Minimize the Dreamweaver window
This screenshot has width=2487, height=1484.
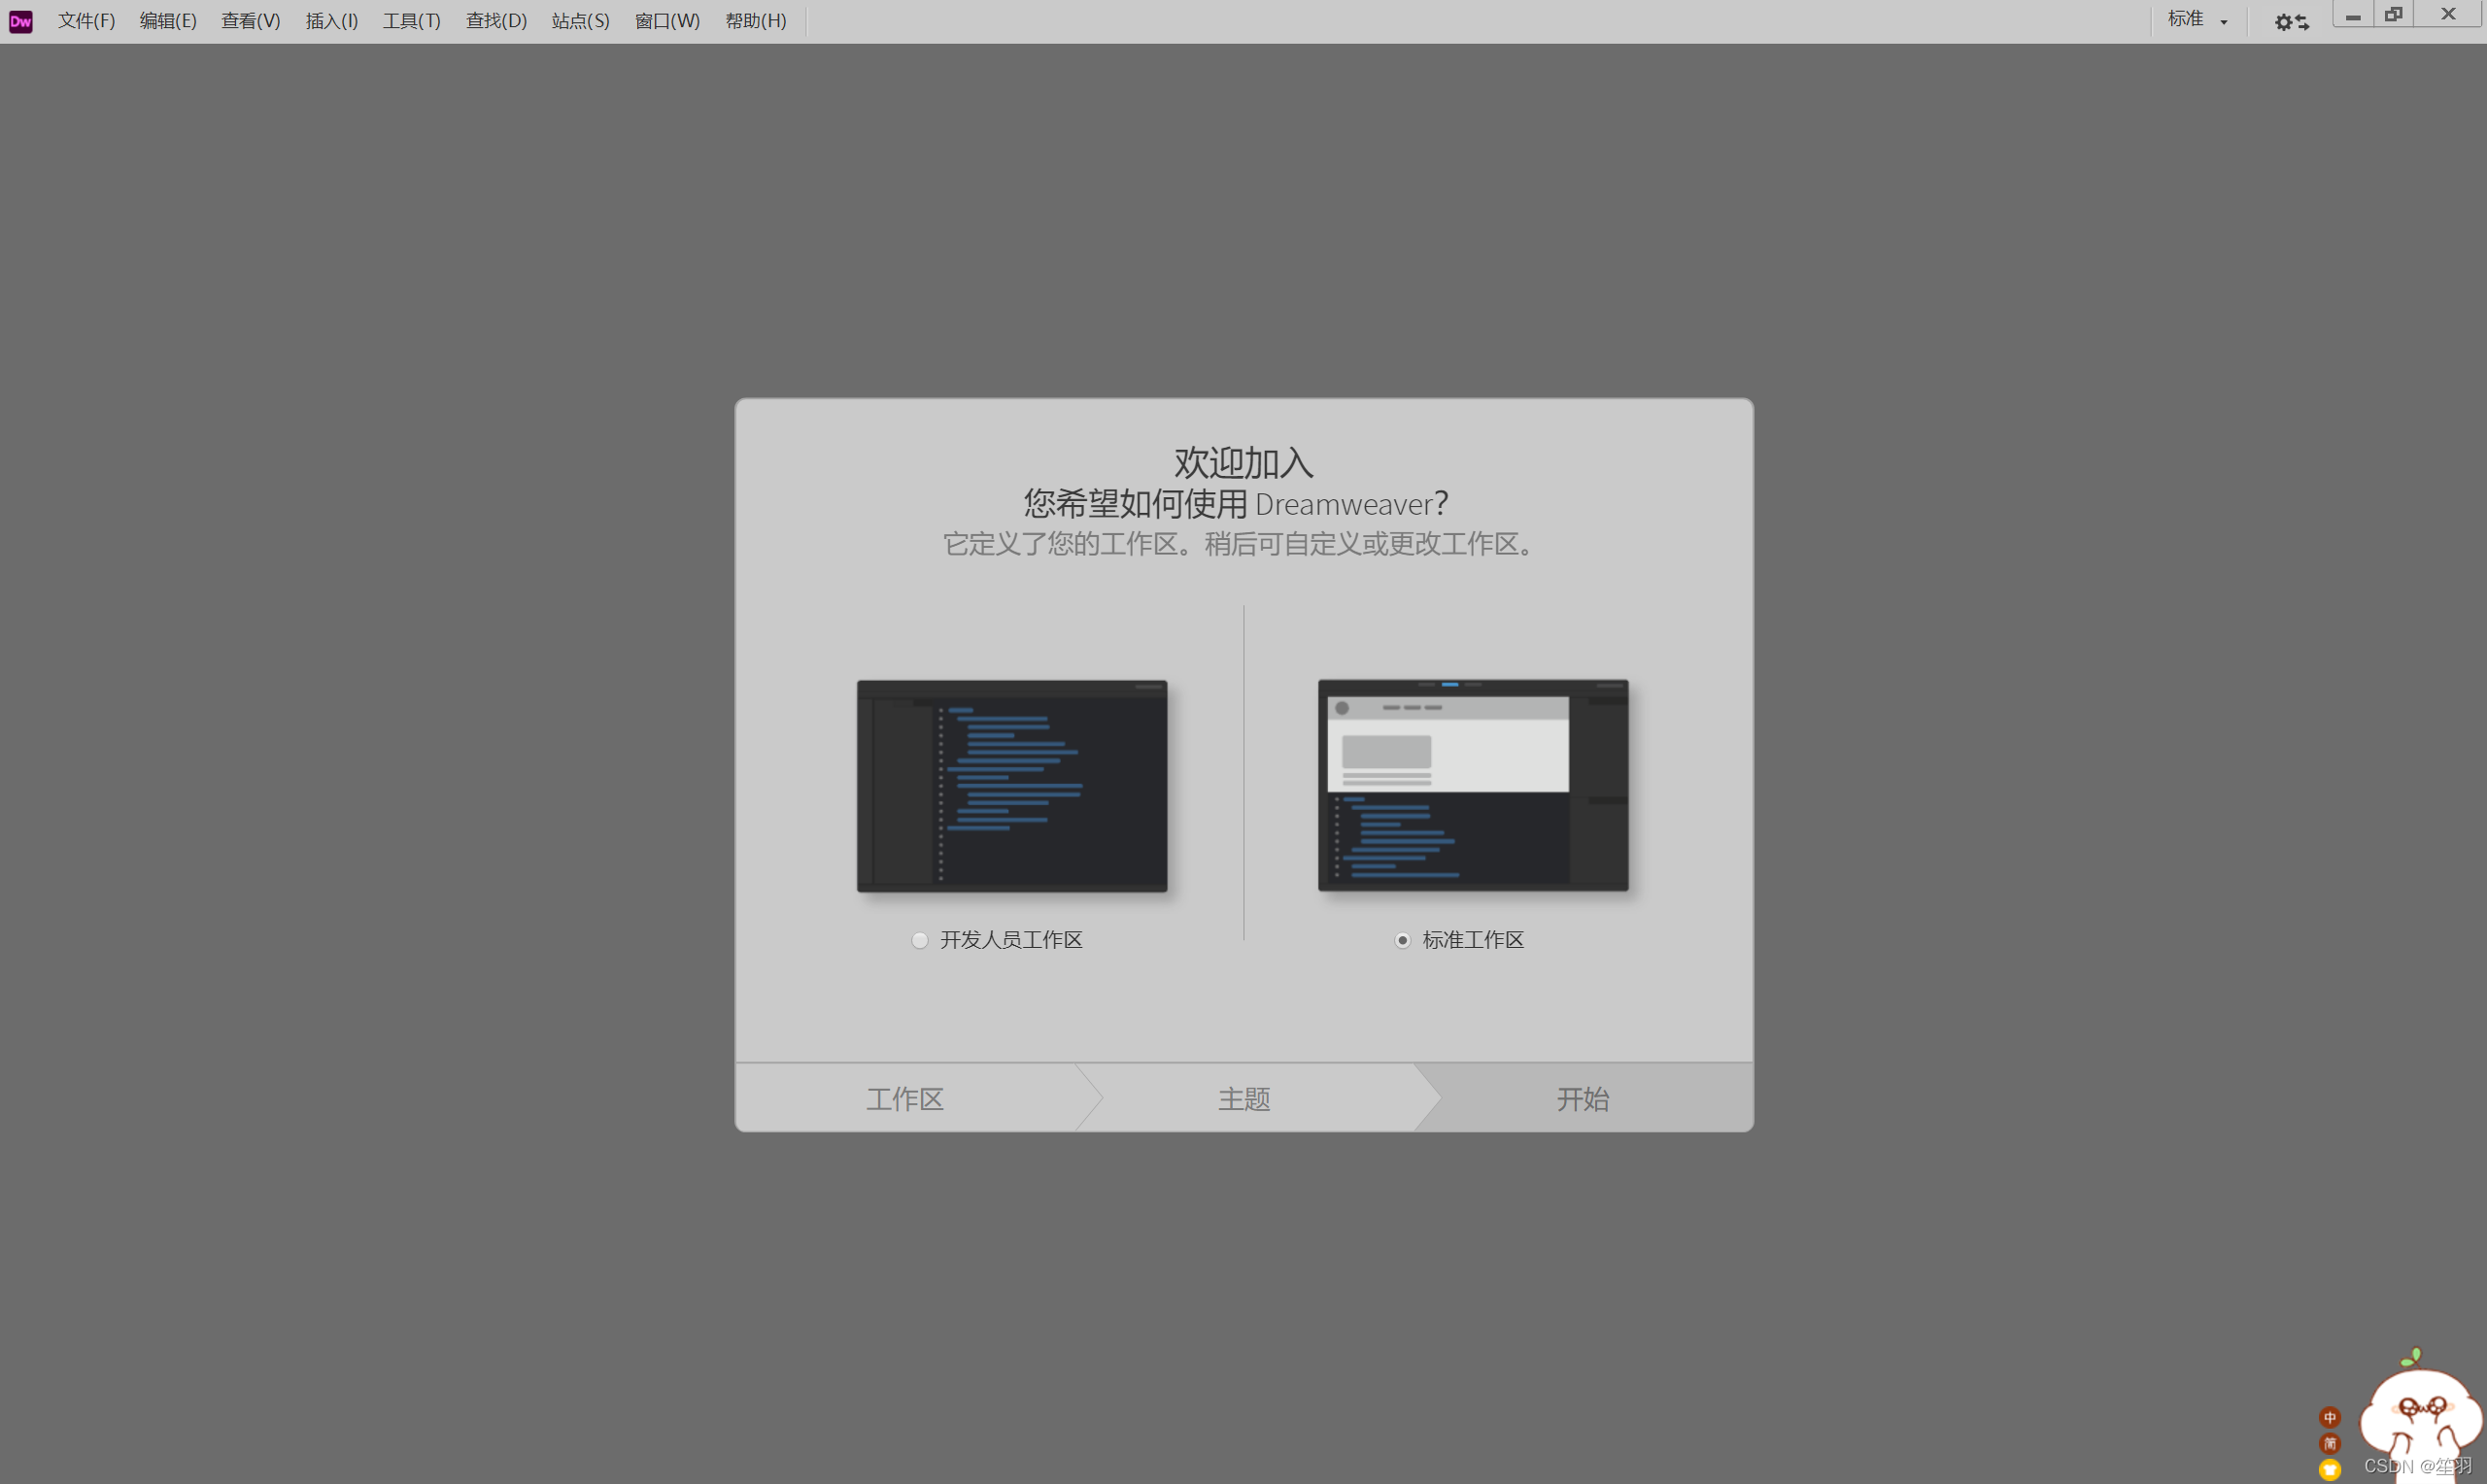pyautogui.click(x=2352, y=16)
